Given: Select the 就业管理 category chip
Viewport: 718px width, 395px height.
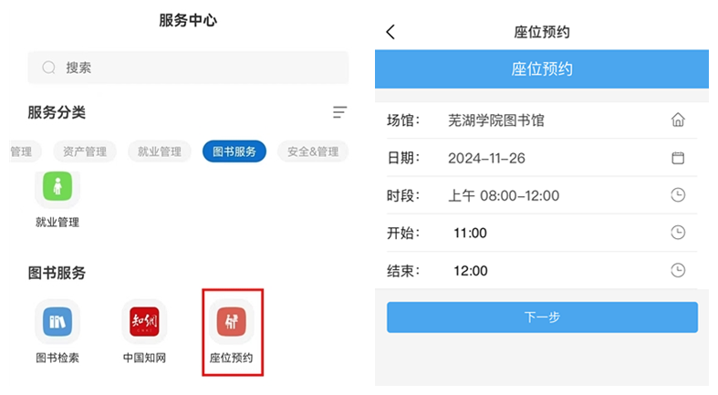Looking at the screenshot, I should point(160,151).
